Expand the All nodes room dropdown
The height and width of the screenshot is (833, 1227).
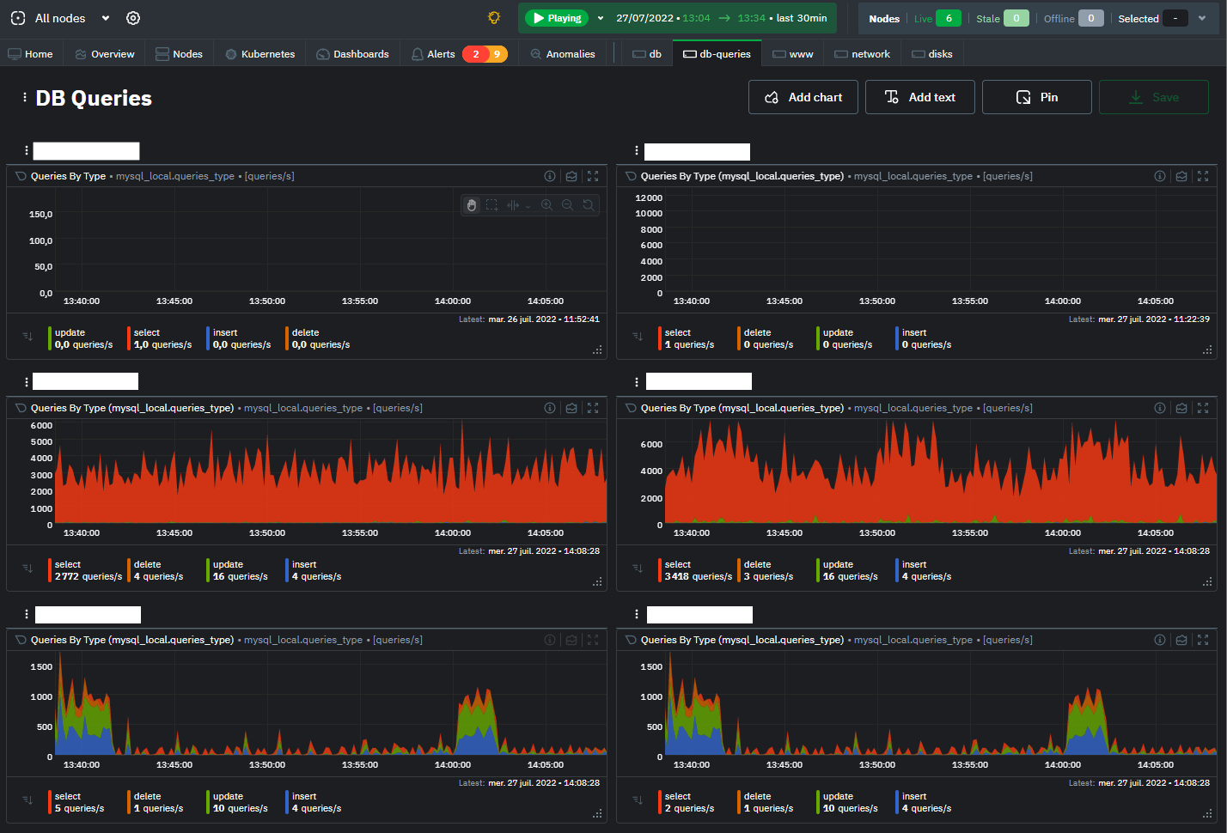(106, 18)
